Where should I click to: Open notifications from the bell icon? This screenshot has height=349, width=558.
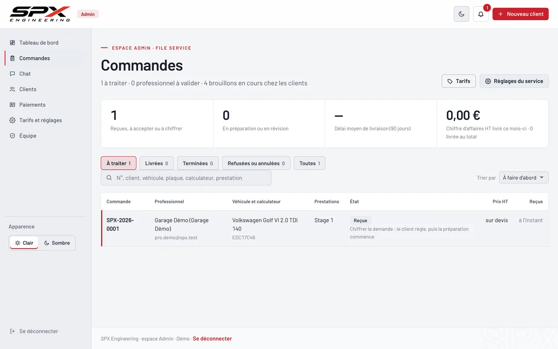(481, 14)
